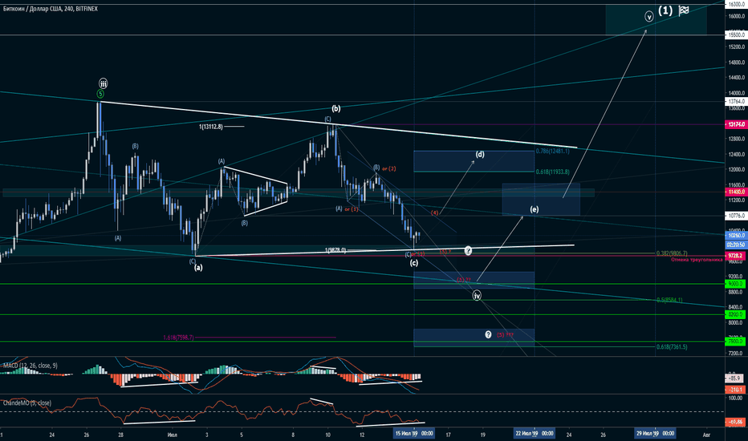Click the 13174.0 pink price tag
748x441 pixels.
click(x=736, y=124)
